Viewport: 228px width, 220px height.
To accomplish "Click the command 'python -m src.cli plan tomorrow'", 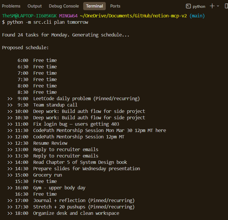I will [x=48, y=22].
